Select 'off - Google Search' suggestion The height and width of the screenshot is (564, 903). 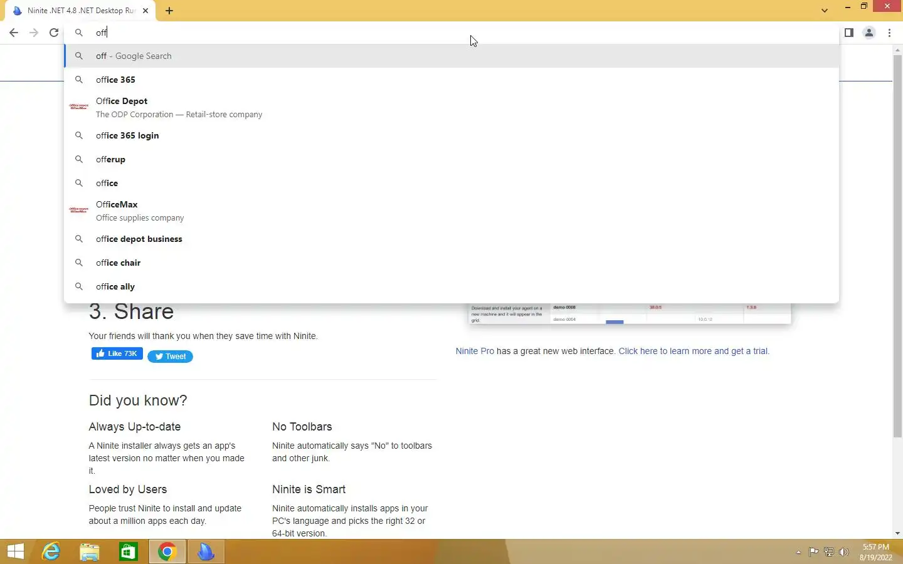click(451, 56)
